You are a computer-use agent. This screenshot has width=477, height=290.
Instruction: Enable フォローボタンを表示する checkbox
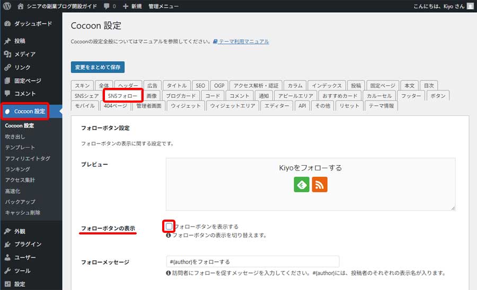click(169, 226)
